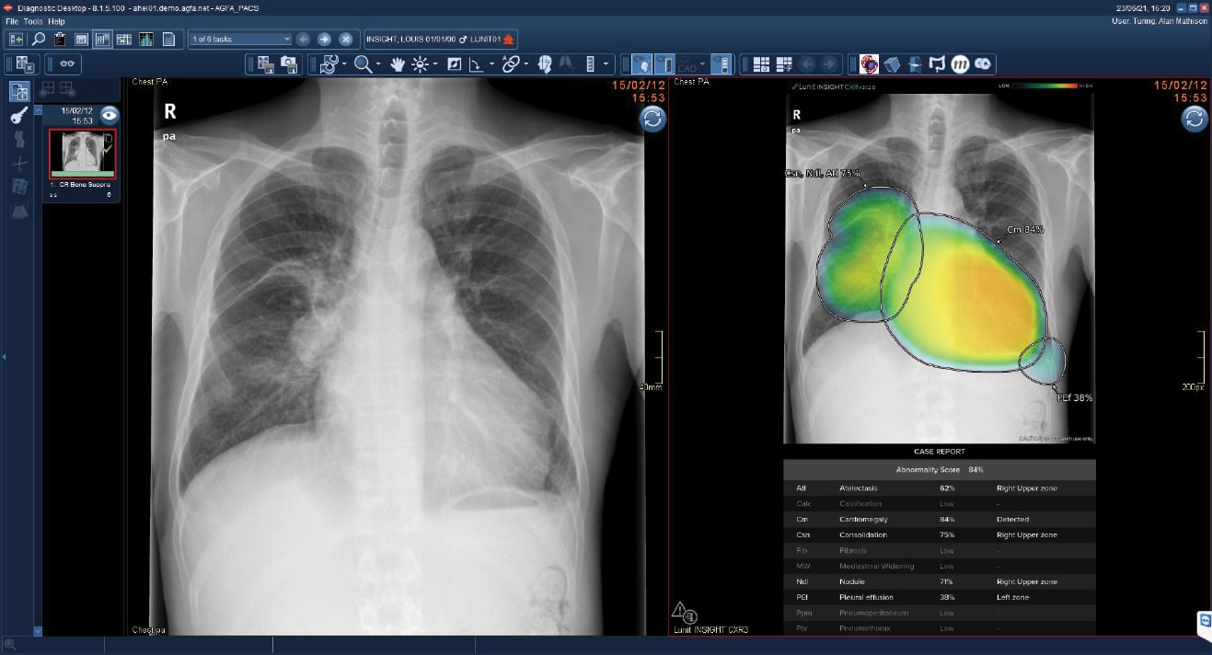The height and width of the screenshot is (655, 1212).
Task: Launch the round 'm' application icon
Action: (961, 64)
